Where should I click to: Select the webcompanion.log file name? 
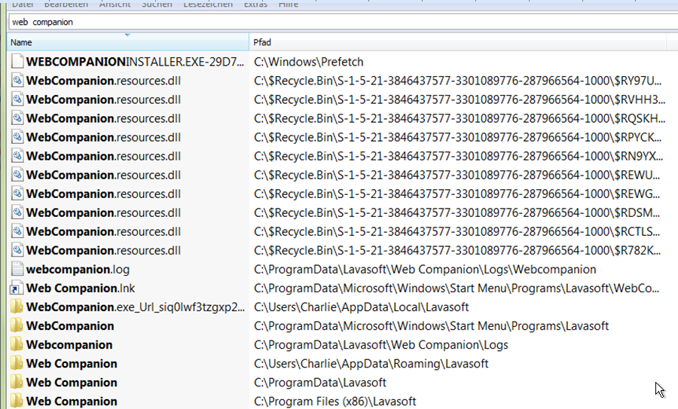click(78, 270)
